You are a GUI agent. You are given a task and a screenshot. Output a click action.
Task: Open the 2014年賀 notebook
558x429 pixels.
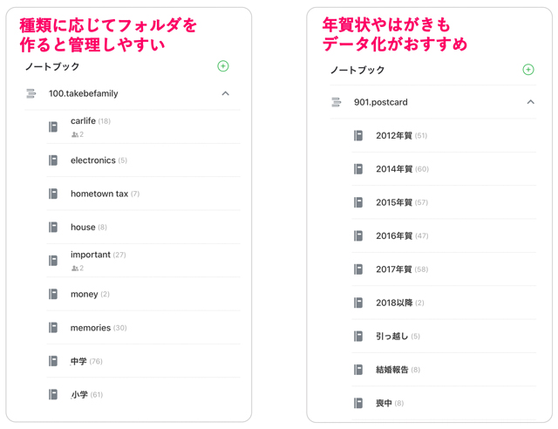(x=444, y=169)
